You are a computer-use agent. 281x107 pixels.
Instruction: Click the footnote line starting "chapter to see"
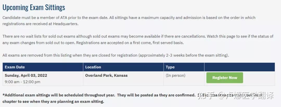pyautogui.click(x=53, y=102)
